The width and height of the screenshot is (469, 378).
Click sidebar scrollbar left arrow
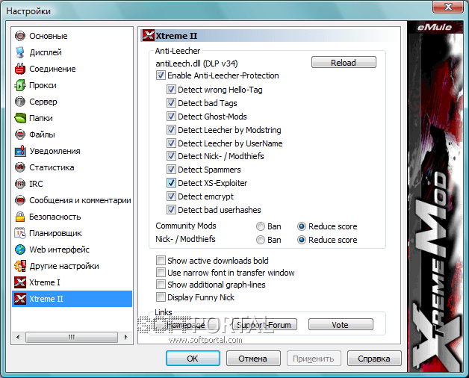coord(18,338)
